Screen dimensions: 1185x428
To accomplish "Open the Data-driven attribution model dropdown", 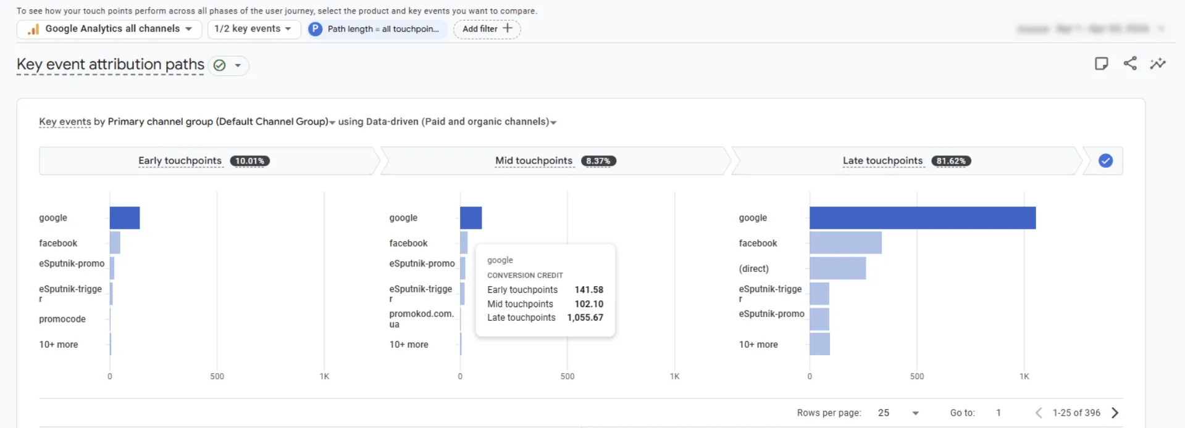I will pos(461,121).
